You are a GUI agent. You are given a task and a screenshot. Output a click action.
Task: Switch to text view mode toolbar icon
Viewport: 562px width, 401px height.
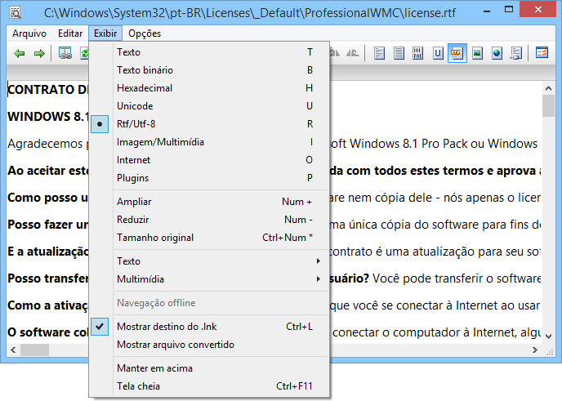[379, 53]
